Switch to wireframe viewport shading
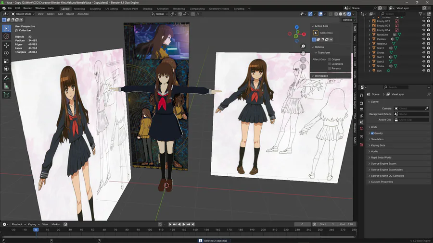Viewport: 433px width, 243px height. click(x=336, y=14)
